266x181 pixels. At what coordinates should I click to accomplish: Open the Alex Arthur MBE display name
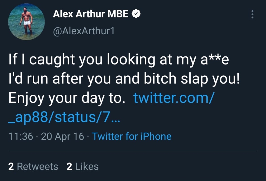[91, 14]
